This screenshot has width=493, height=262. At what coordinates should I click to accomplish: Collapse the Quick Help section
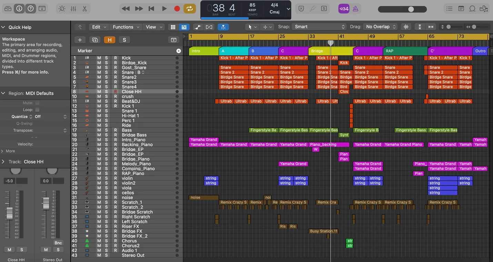pyautogui.click(x=3, y=27)
